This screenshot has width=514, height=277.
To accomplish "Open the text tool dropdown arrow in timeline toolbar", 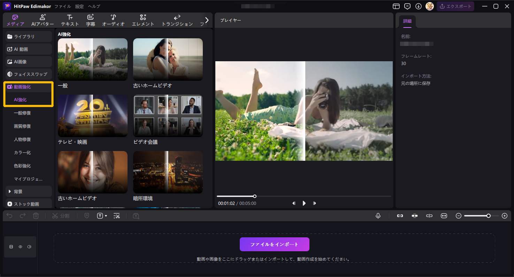I will click(x=106, y=216).
